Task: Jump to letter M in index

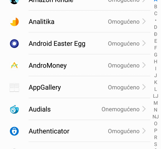Action: (156, 103)
